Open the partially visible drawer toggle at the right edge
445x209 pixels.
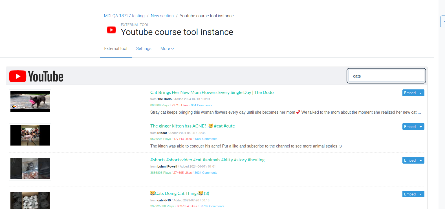click(443, 22)
